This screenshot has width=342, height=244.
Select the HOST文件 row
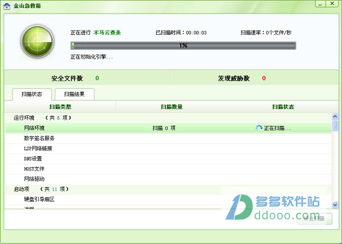(x=168, y=169)
